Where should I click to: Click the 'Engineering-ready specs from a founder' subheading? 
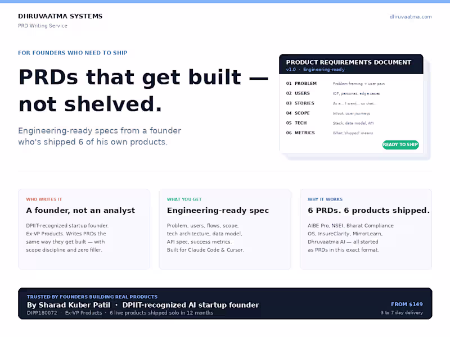tap(100, 131)
